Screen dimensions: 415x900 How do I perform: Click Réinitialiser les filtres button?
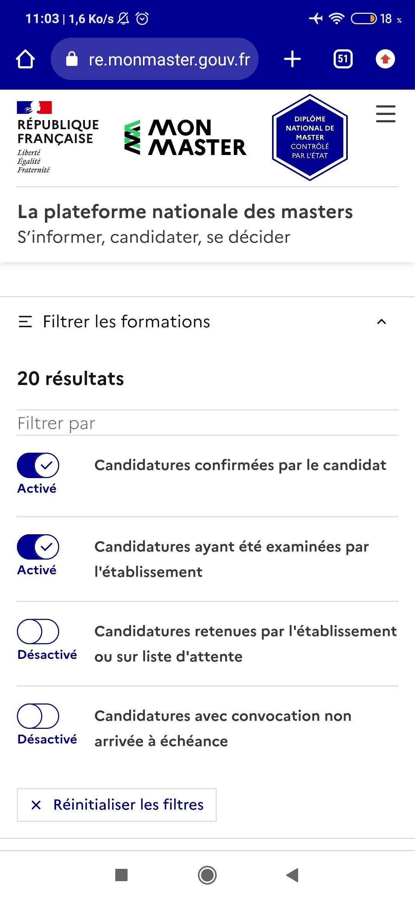click(x=117, y=805)
